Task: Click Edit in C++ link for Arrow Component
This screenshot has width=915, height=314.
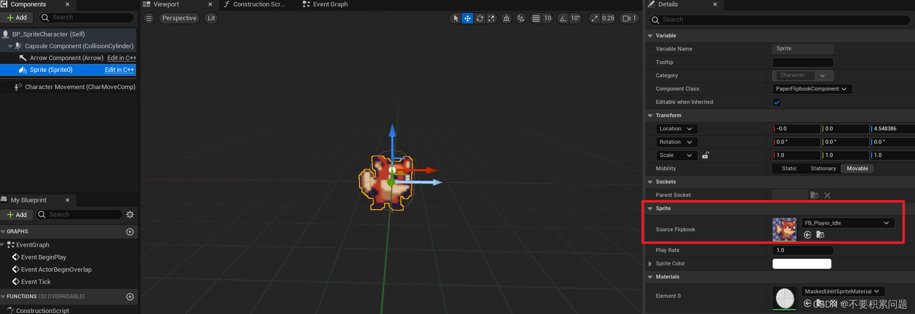Action: tap(122, 58)
